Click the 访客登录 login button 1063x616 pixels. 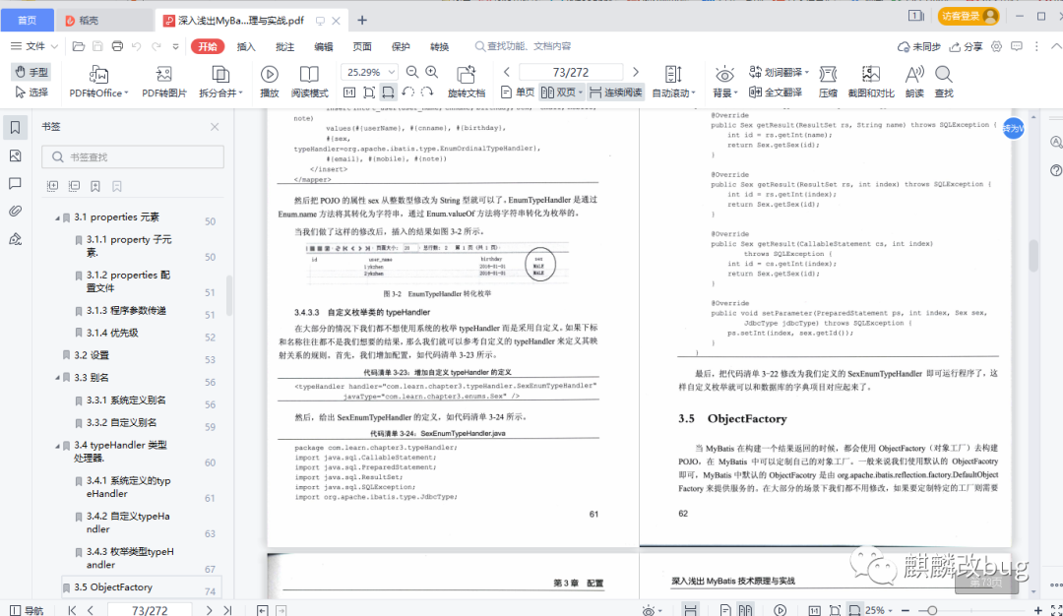969,16
